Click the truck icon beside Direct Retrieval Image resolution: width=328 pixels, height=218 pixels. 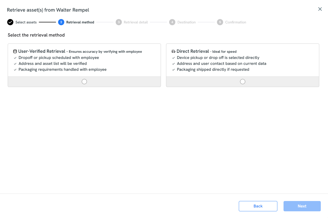[173, 51]
